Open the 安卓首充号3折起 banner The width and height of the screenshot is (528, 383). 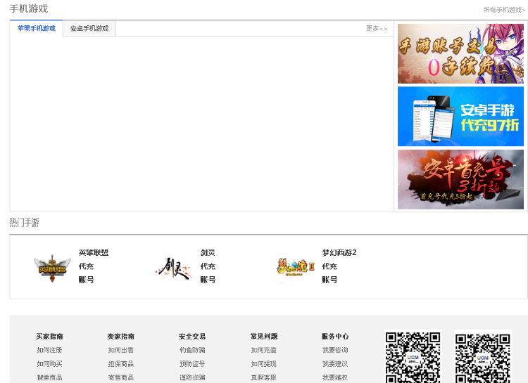[x=460, y=179]
